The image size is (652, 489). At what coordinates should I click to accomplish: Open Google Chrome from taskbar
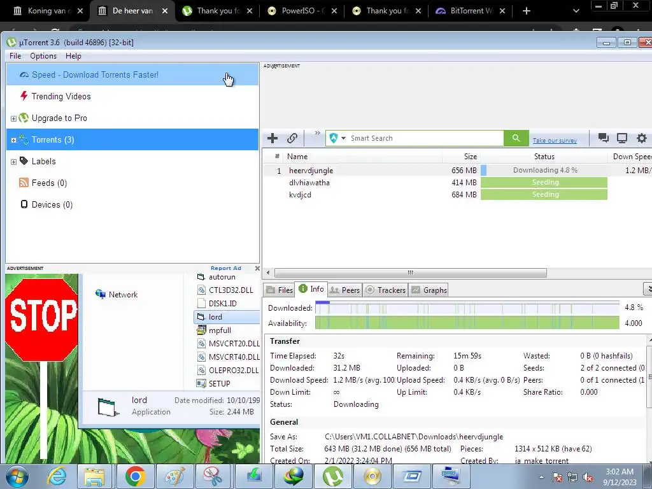pyautogui.click(x=135, y=476)
